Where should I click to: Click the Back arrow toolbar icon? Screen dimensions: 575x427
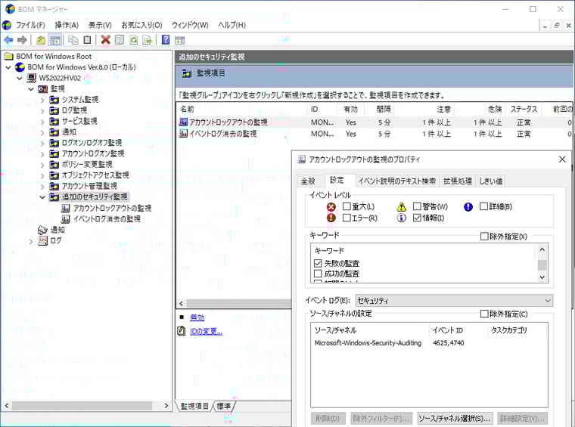point(8,40)
